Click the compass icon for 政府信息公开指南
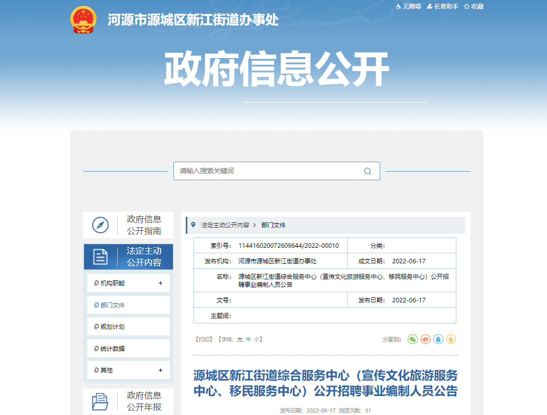547x415 pixels. click(101, 225)
